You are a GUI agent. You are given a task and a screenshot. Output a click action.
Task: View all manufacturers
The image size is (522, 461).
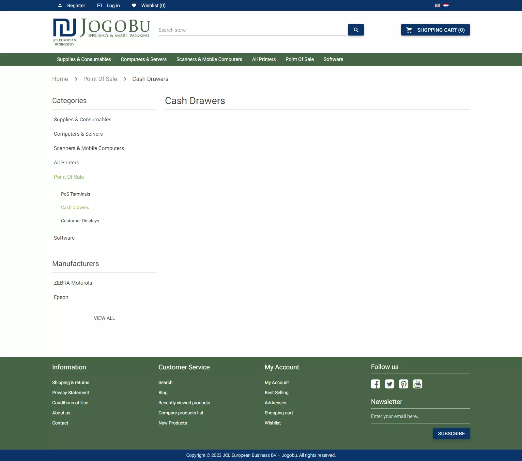tap(104, 318)
